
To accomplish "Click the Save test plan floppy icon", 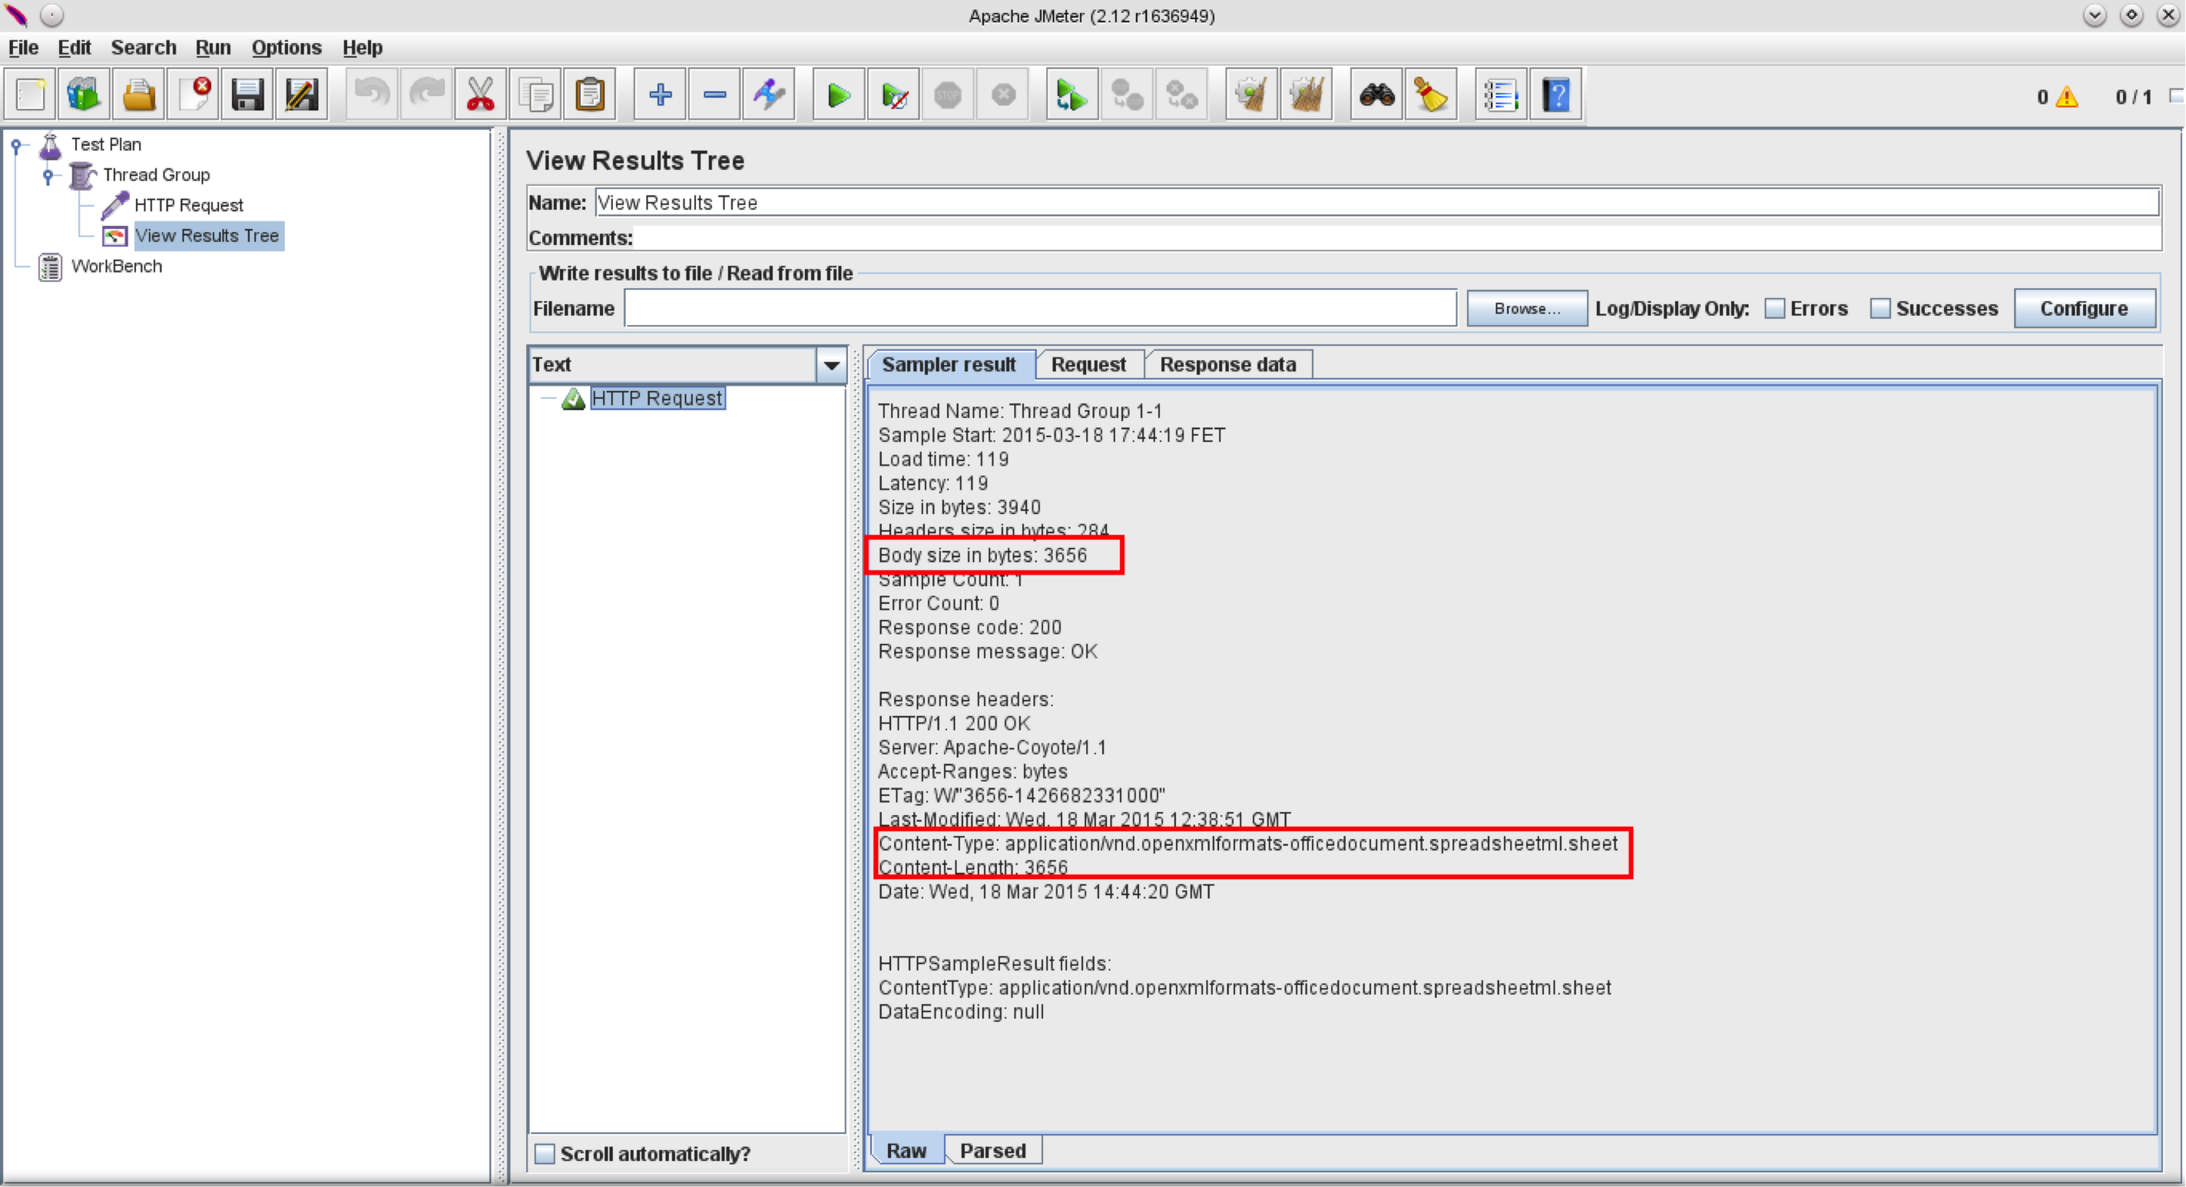I will 247,95.
